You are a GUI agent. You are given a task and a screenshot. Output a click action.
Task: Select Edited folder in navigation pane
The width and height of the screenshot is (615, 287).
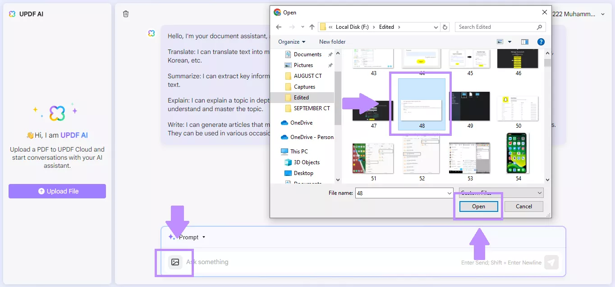coord(301,98)
